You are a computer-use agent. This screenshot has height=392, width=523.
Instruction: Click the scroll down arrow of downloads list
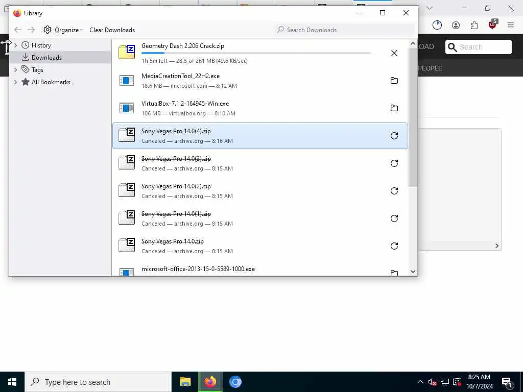[413, 272]
